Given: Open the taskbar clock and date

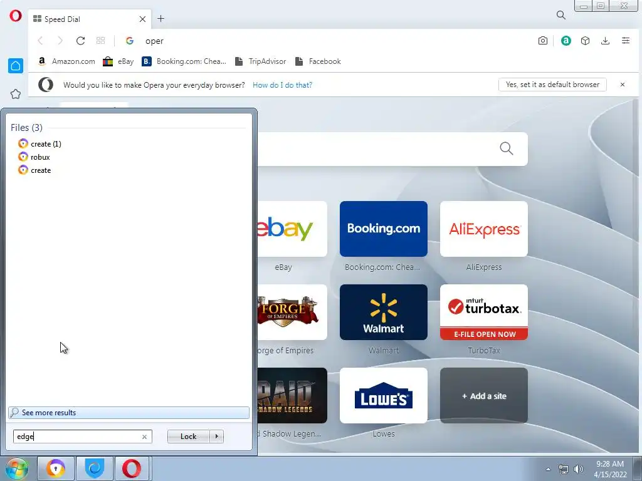Looking at the screenshot, I should 610,469.
